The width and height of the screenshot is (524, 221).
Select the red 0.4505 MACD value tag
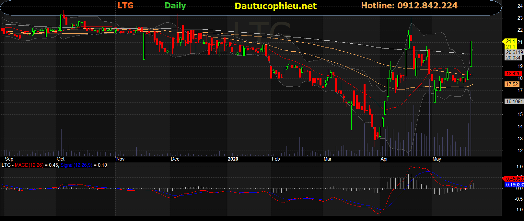[x=514, y=179]
